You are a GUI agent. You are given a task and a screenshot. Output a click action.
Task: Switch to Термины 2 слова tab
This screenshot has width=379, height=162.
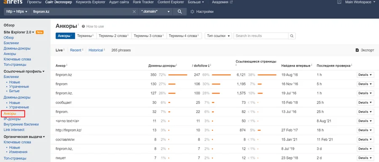pos(114,36)
